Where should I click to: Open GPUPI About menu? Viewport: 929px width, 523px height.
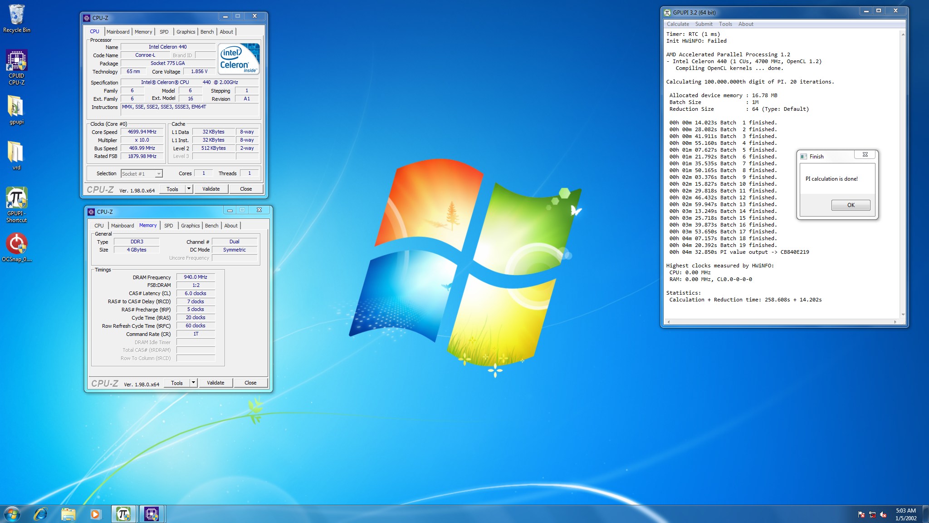(746, 24)
